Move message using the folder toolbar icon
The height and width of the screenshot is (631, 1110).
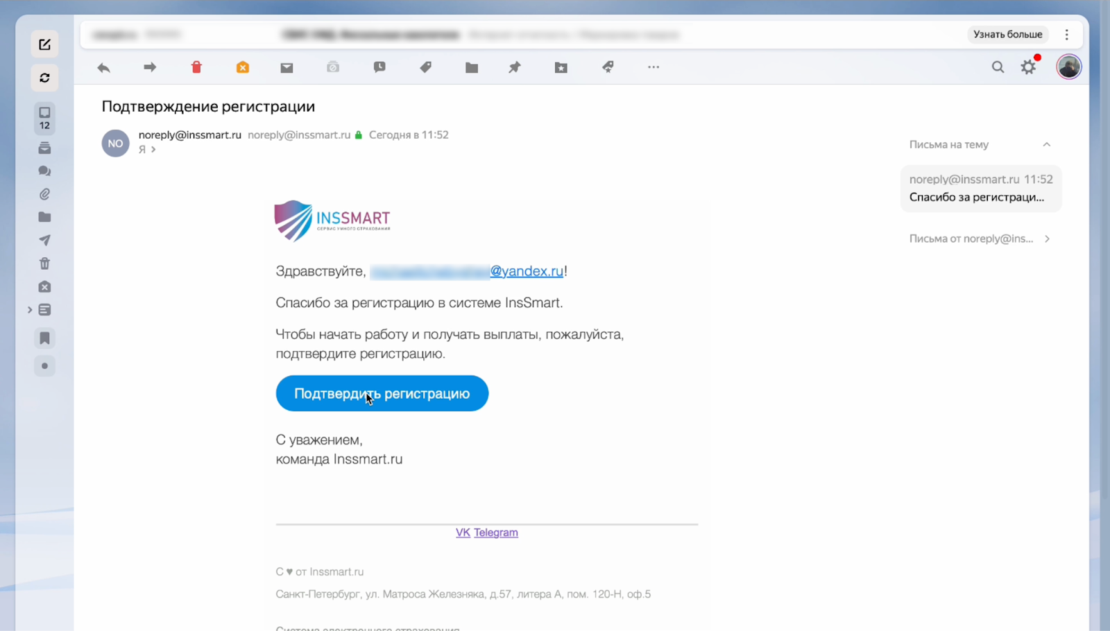click(472, 67)
